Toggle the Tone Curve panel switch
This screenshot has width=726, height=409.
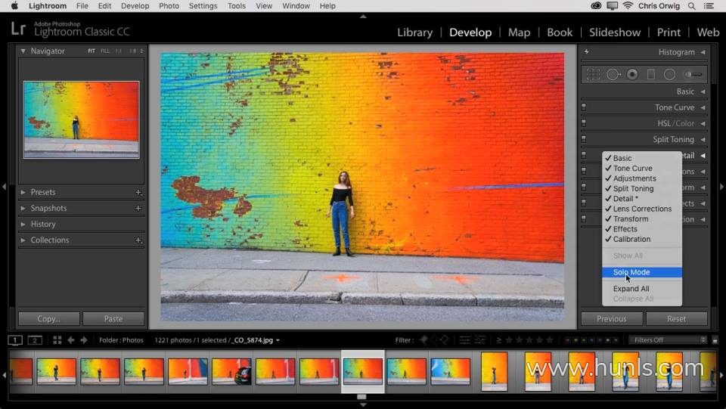pos(584,107)
